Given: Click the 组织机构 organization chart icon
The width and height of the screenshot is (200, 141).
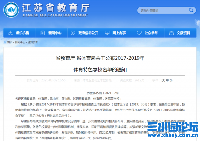Looking at the screenshot, I should (x=10, y=33).
